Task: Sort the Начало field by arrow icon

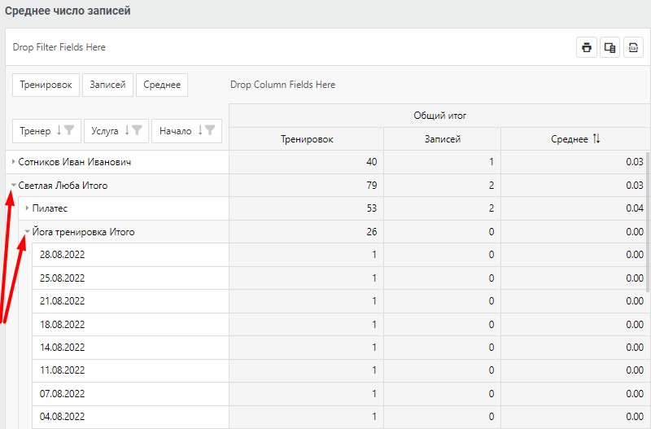Action: coord(200,130)
